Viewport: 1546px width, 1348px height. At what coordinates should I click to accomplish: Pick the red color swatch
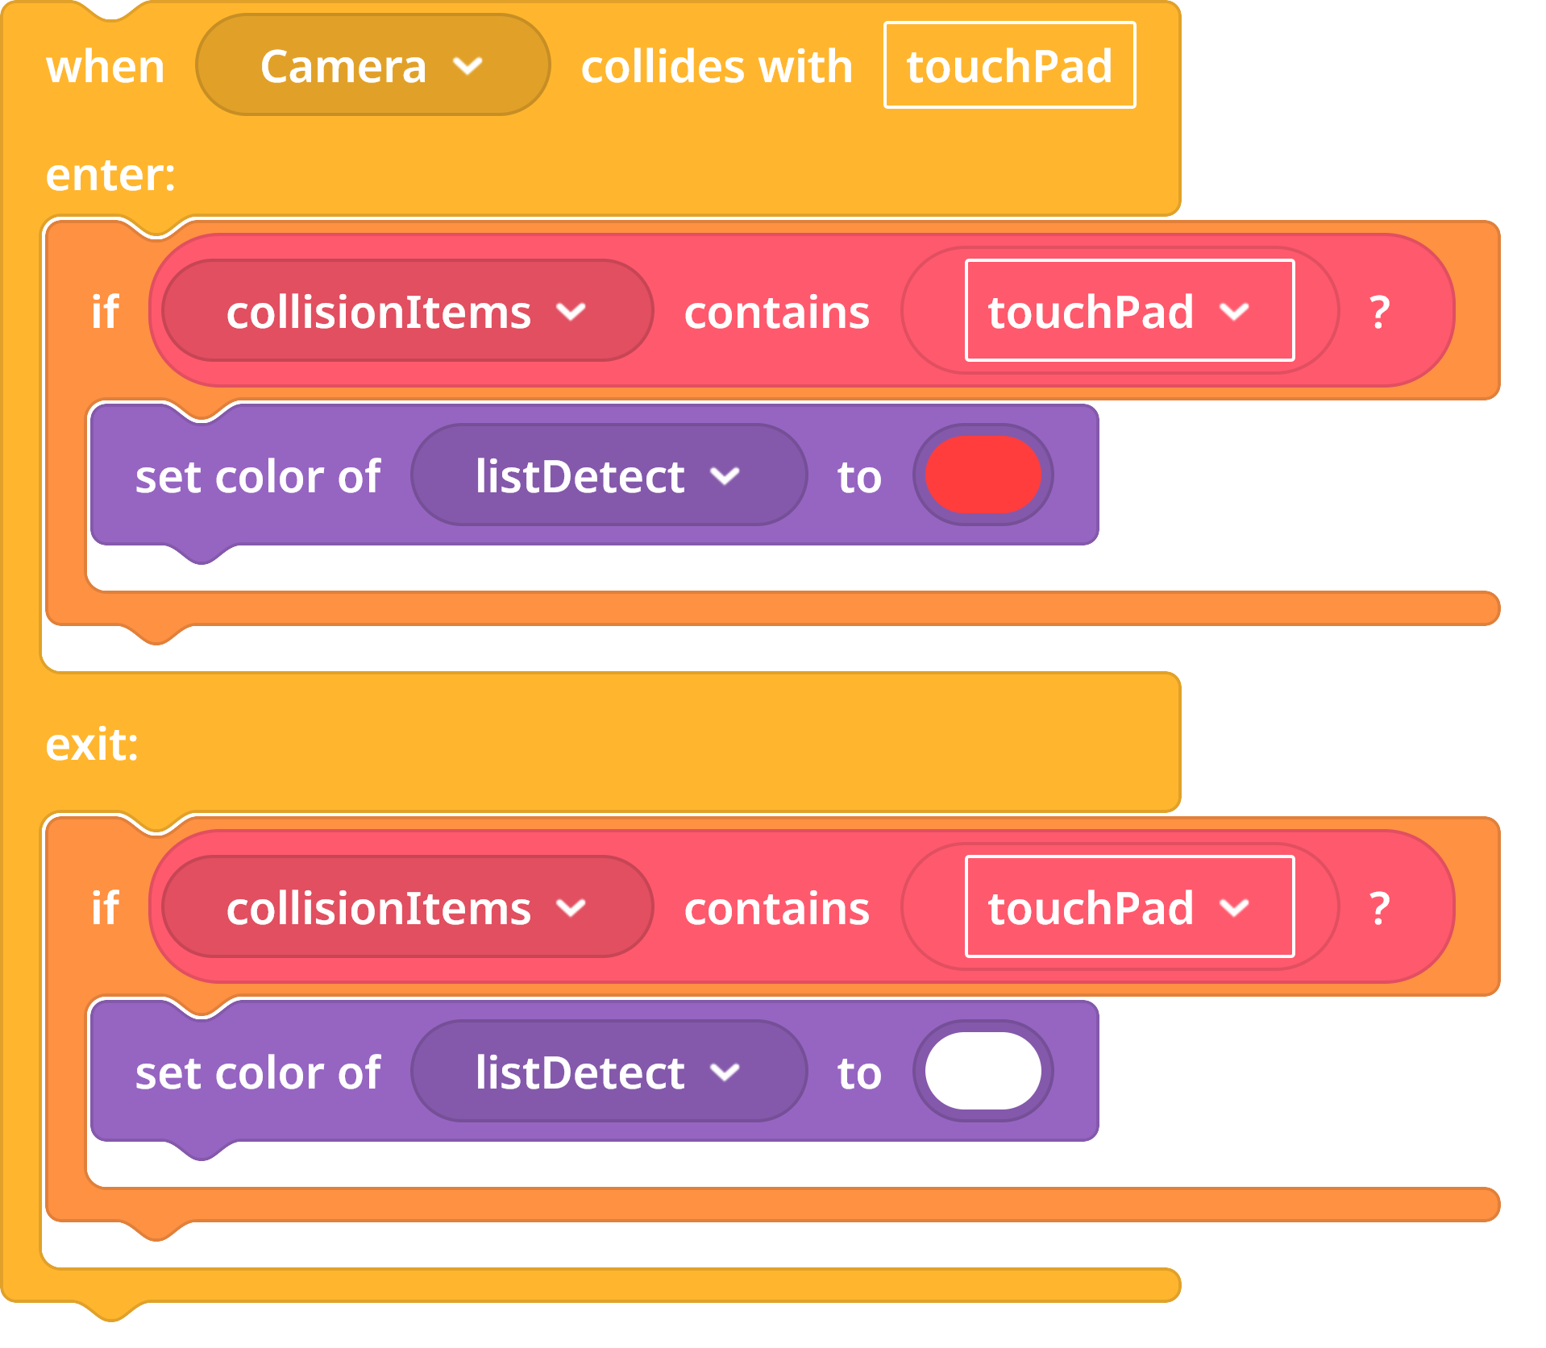coord(983,475)
